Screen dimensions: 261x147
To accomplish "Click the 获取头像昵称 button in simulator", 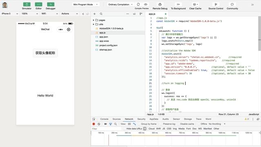I will pyautogui.click(x=45, y=53).
